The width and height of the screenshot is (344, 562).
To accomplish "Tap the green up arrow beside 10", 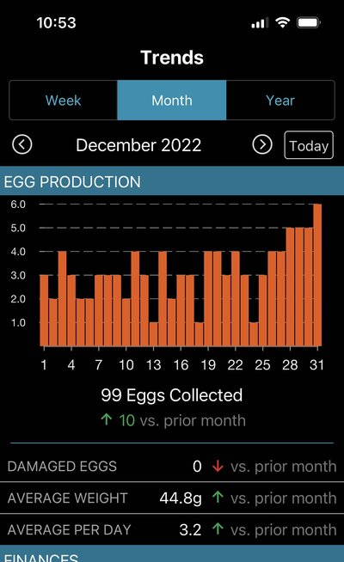I will click(107, 419).
